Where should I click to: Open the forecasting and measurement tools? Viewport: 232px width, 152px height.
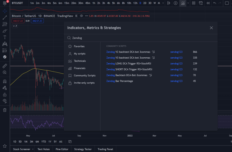click(x=5, y=50)
